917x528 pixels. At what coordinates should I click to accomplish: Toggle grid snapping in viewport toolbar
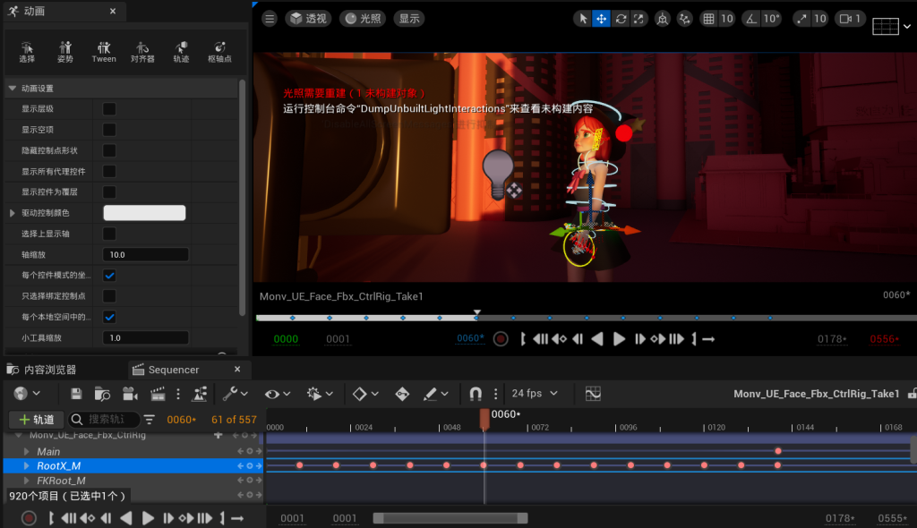pos(708,19)
